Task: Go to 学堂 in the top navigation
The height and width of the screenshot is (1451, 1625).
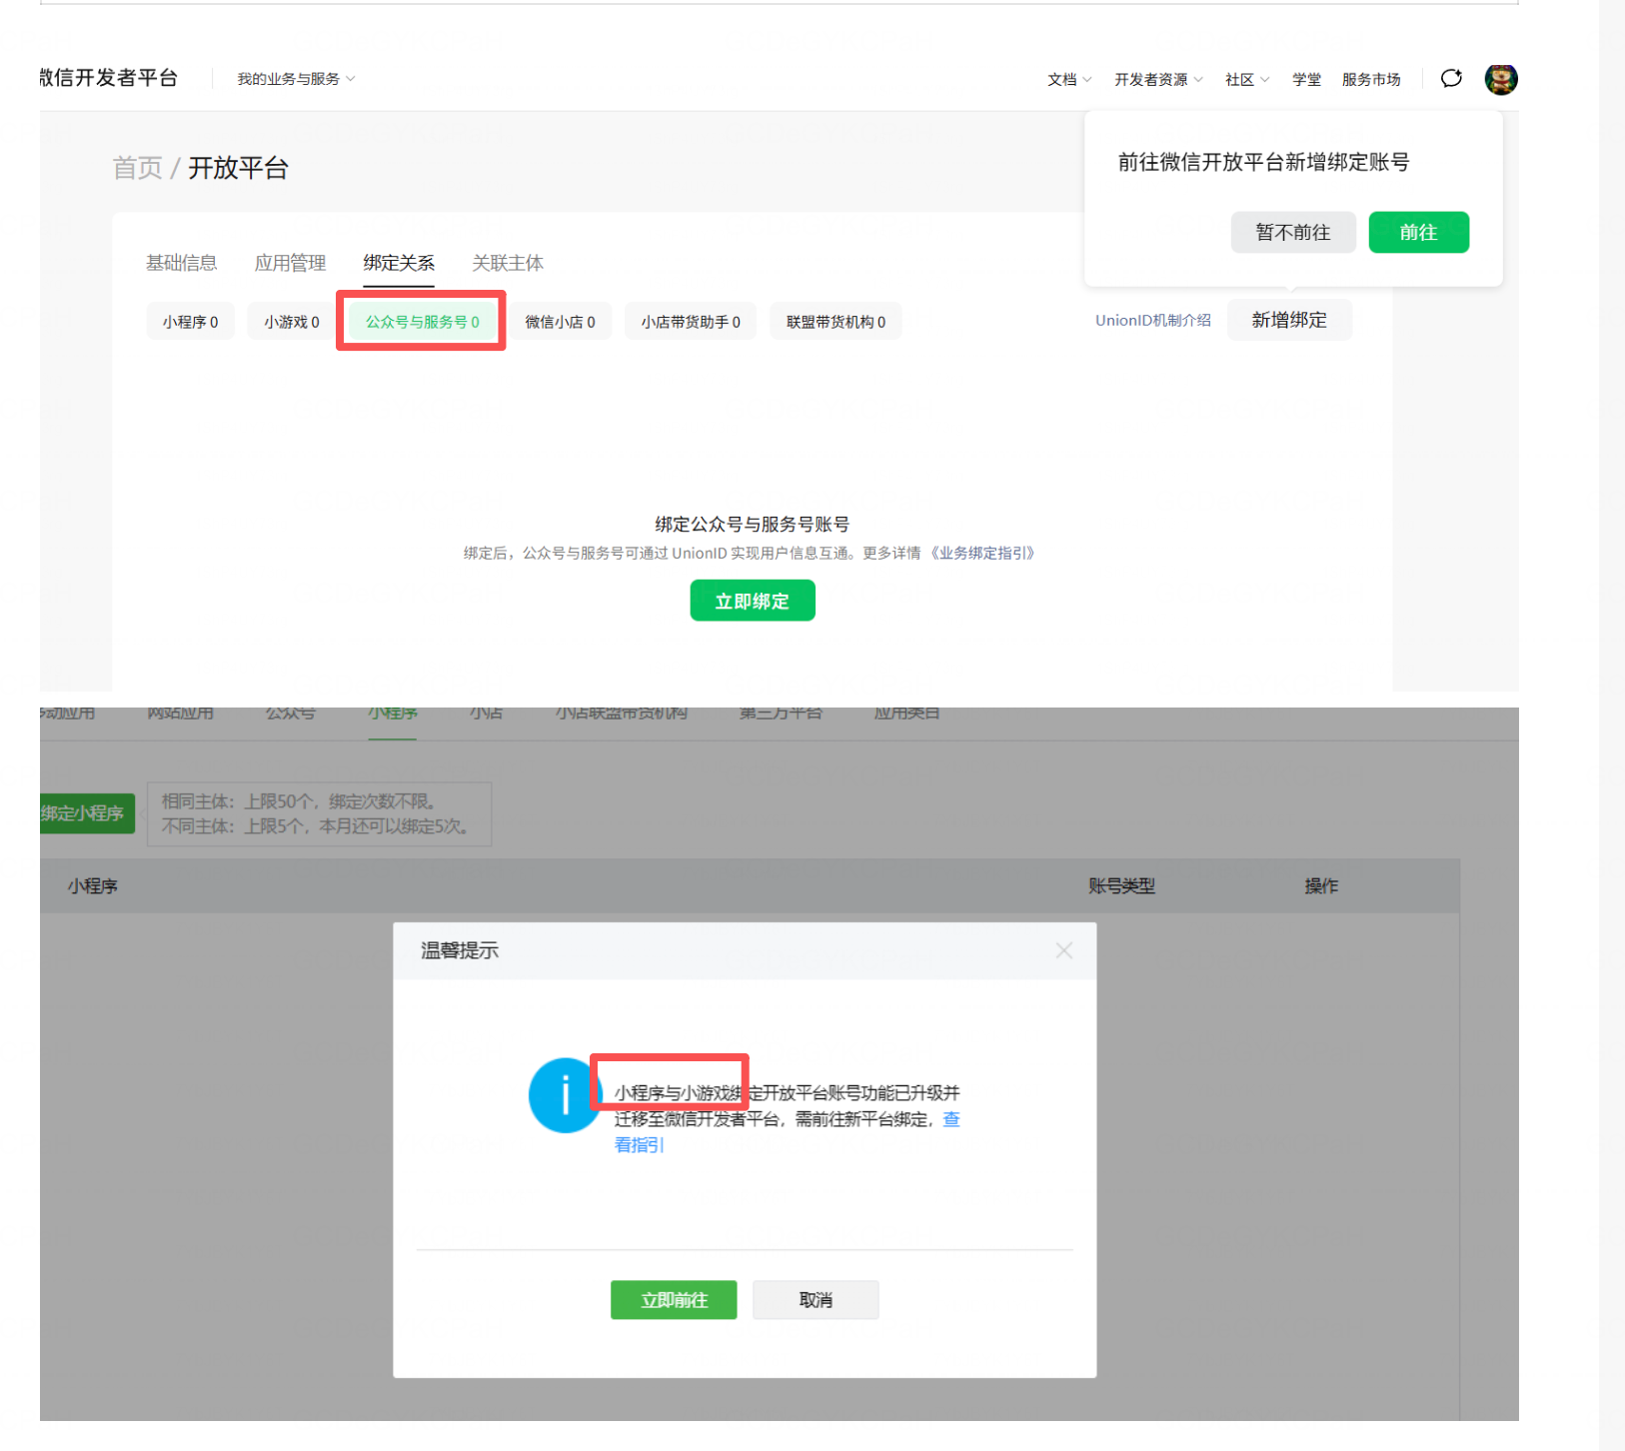Action: [x=1306, y=79]
